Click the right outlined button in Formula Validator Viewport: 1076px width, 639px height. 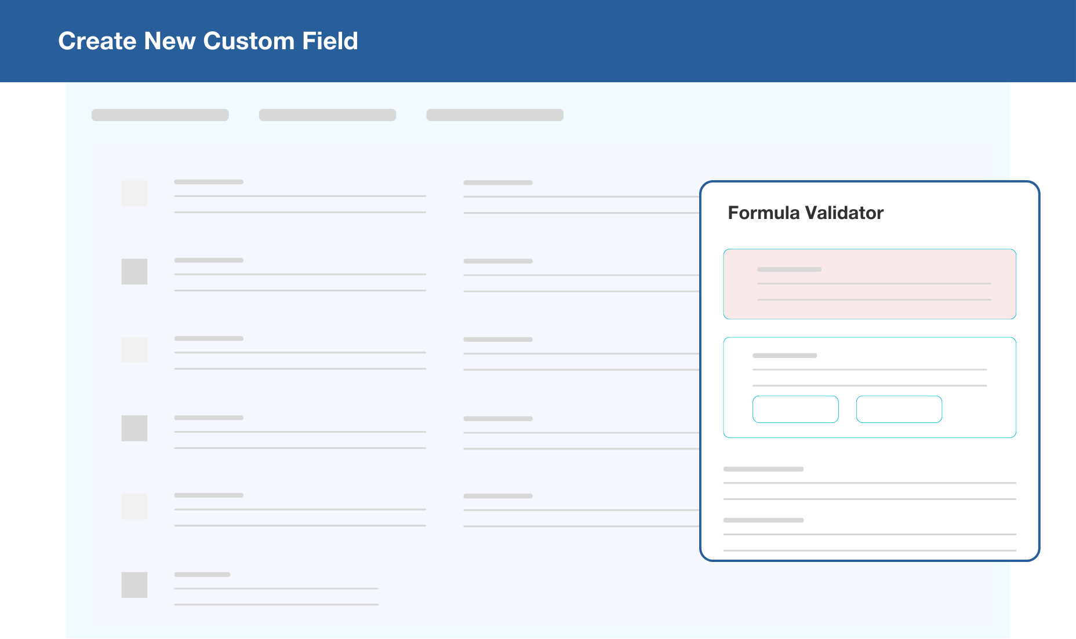coord(899,409)
